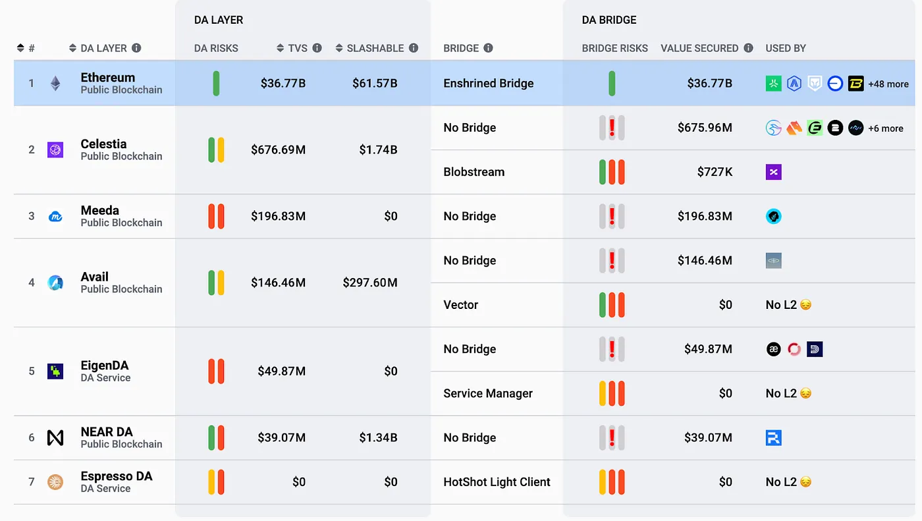Click the Avail blue logo icon
Image resolution: width=922 pixels, height=521 pixels.
(x=55, y=283)
